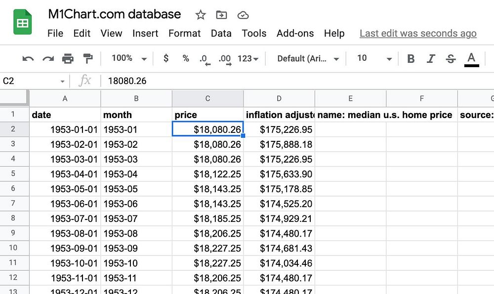The height and width of the screenshot is (294, 494).
Task: Open the Format menu
Action: (185, 34)
